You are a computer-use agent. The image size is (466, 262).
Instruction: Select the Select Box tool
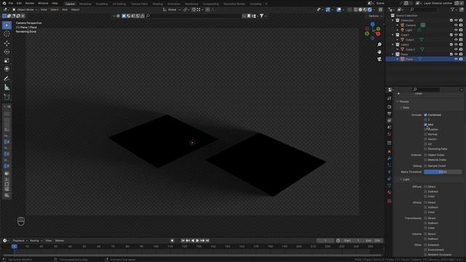[x=7, y=25]
